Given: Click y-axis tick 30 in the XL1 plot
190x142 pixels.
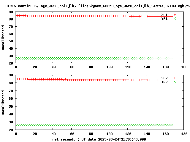Looking at the screenshot, I should tap(11, 56).
